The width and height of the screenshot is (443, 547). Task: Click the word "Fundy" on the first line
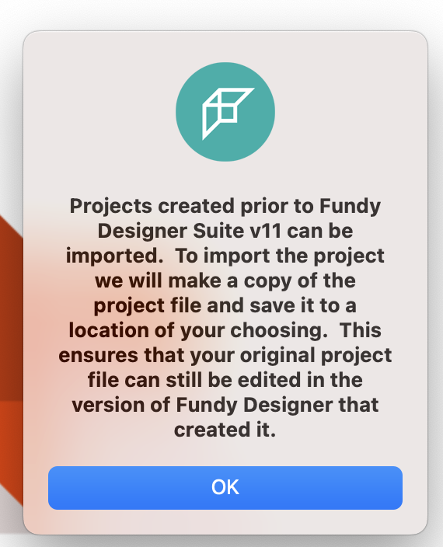(350, 206)
